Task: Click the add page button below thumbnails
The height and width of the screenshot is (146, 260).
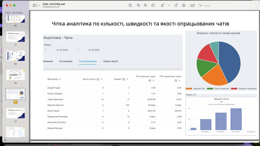Action: tap(5, 140)
